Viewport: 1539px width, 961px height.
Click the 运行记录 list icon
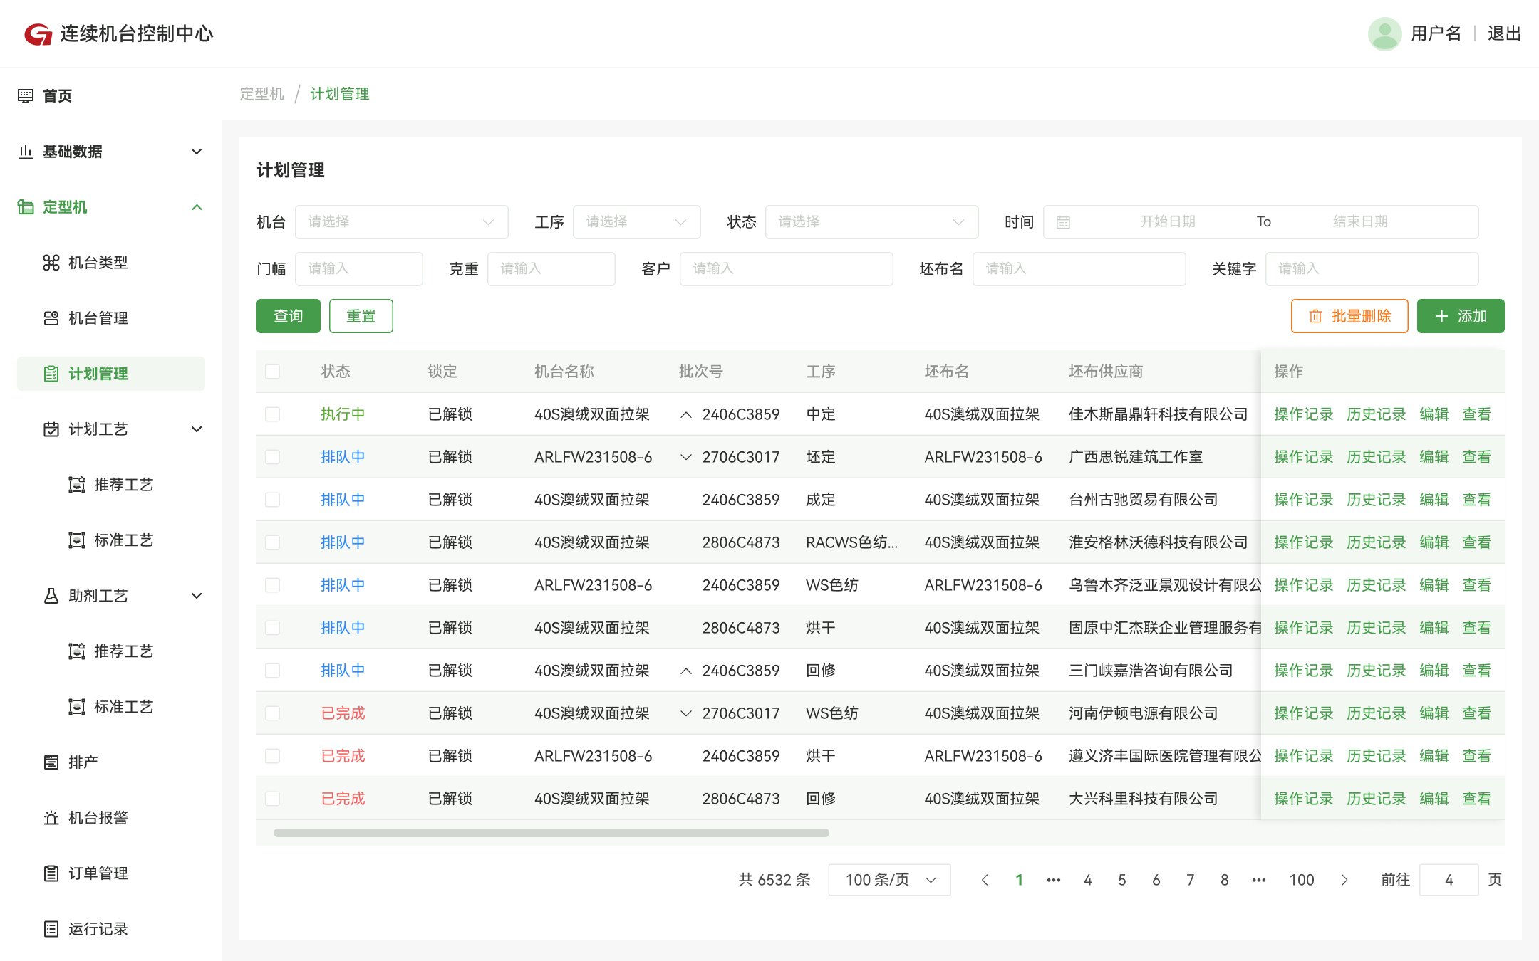pyautogui.click(x=51, y=928)
